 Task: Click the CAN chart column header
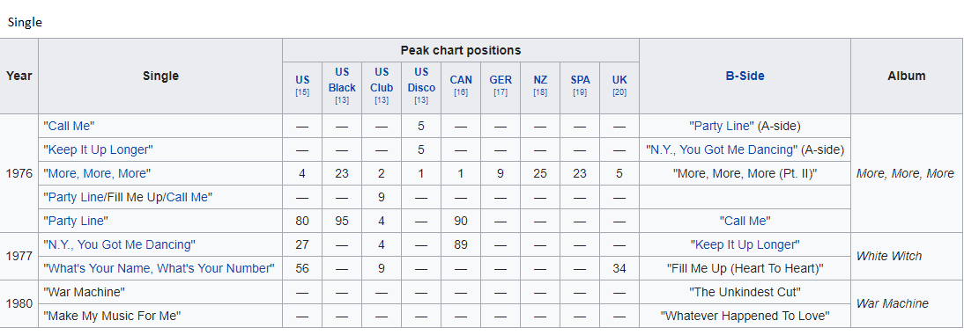[461, 80]
